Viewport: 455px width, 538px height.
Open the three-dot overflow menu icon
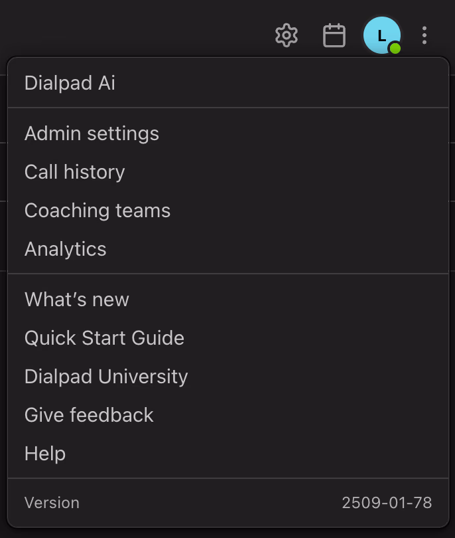click(424, 35)
